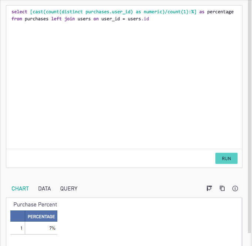Click the copy chart icon
This screenshot has width=252, height=246.
(x=222, y=188)
